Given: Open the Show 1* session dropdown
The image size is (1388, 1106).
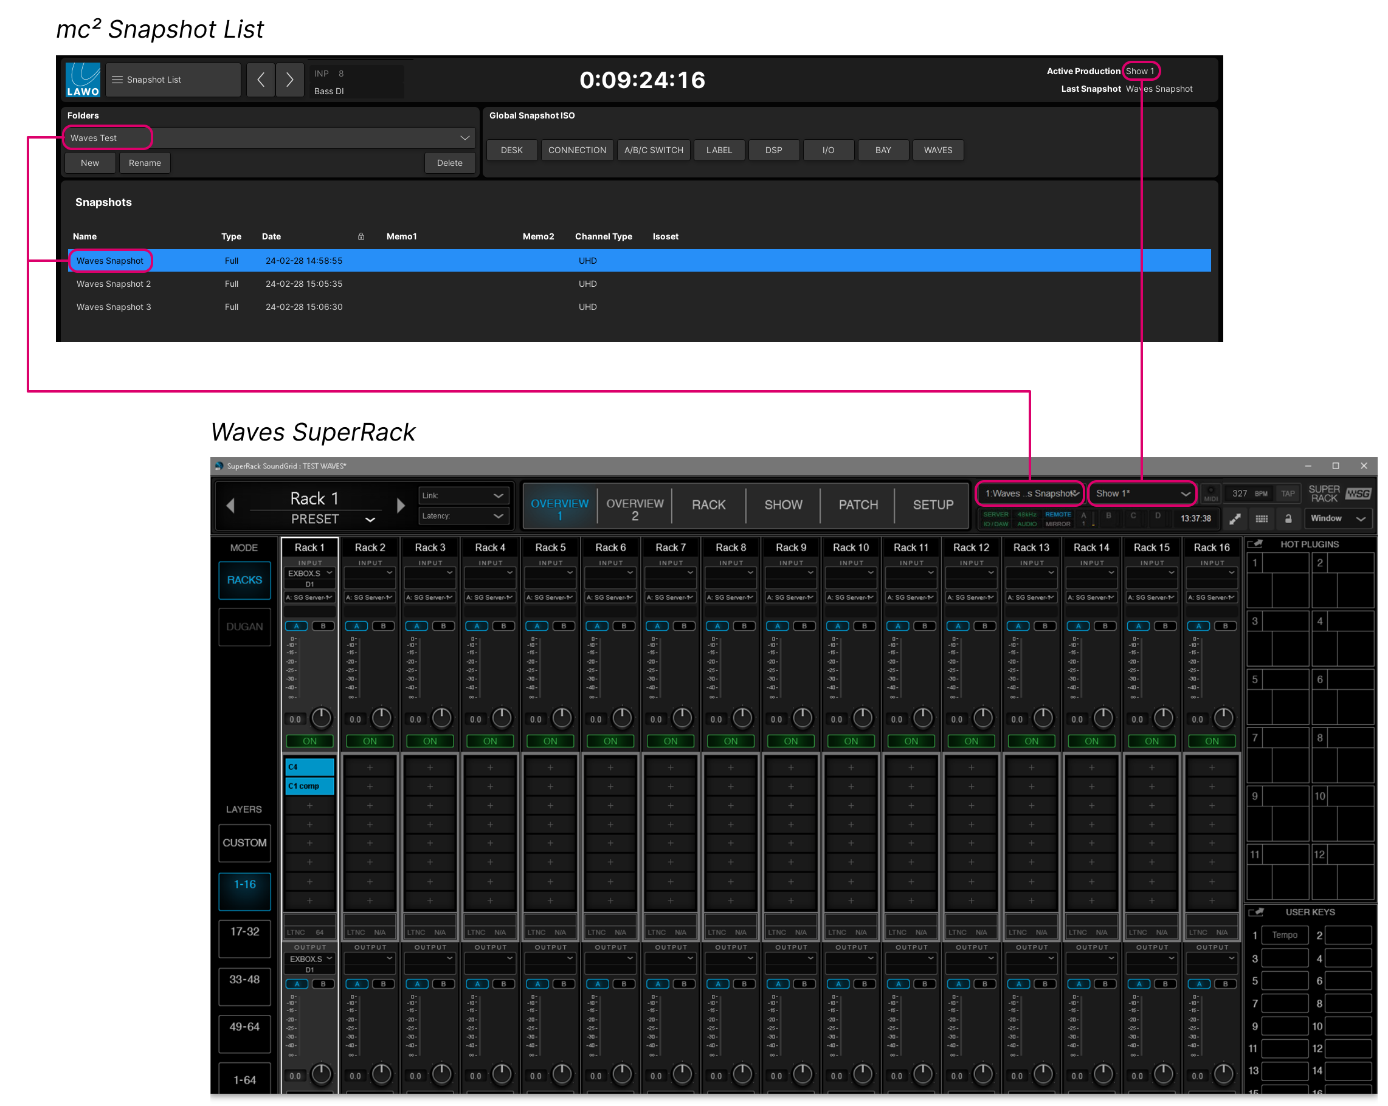Looking at the screenshot, I should [1142, 493].
